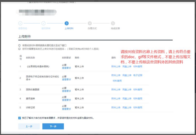Click the step 5 完成反馈 circle
The height and width of the screenshot is (135, 196).
pos(113,23)
